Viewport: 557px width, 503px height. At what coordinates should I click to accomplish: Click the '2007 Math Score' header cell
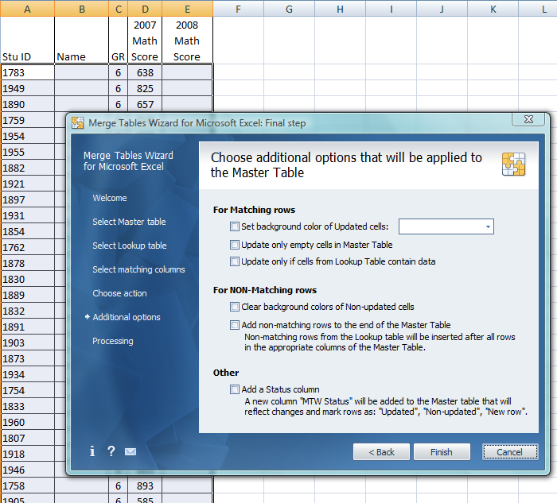point(145,40)
